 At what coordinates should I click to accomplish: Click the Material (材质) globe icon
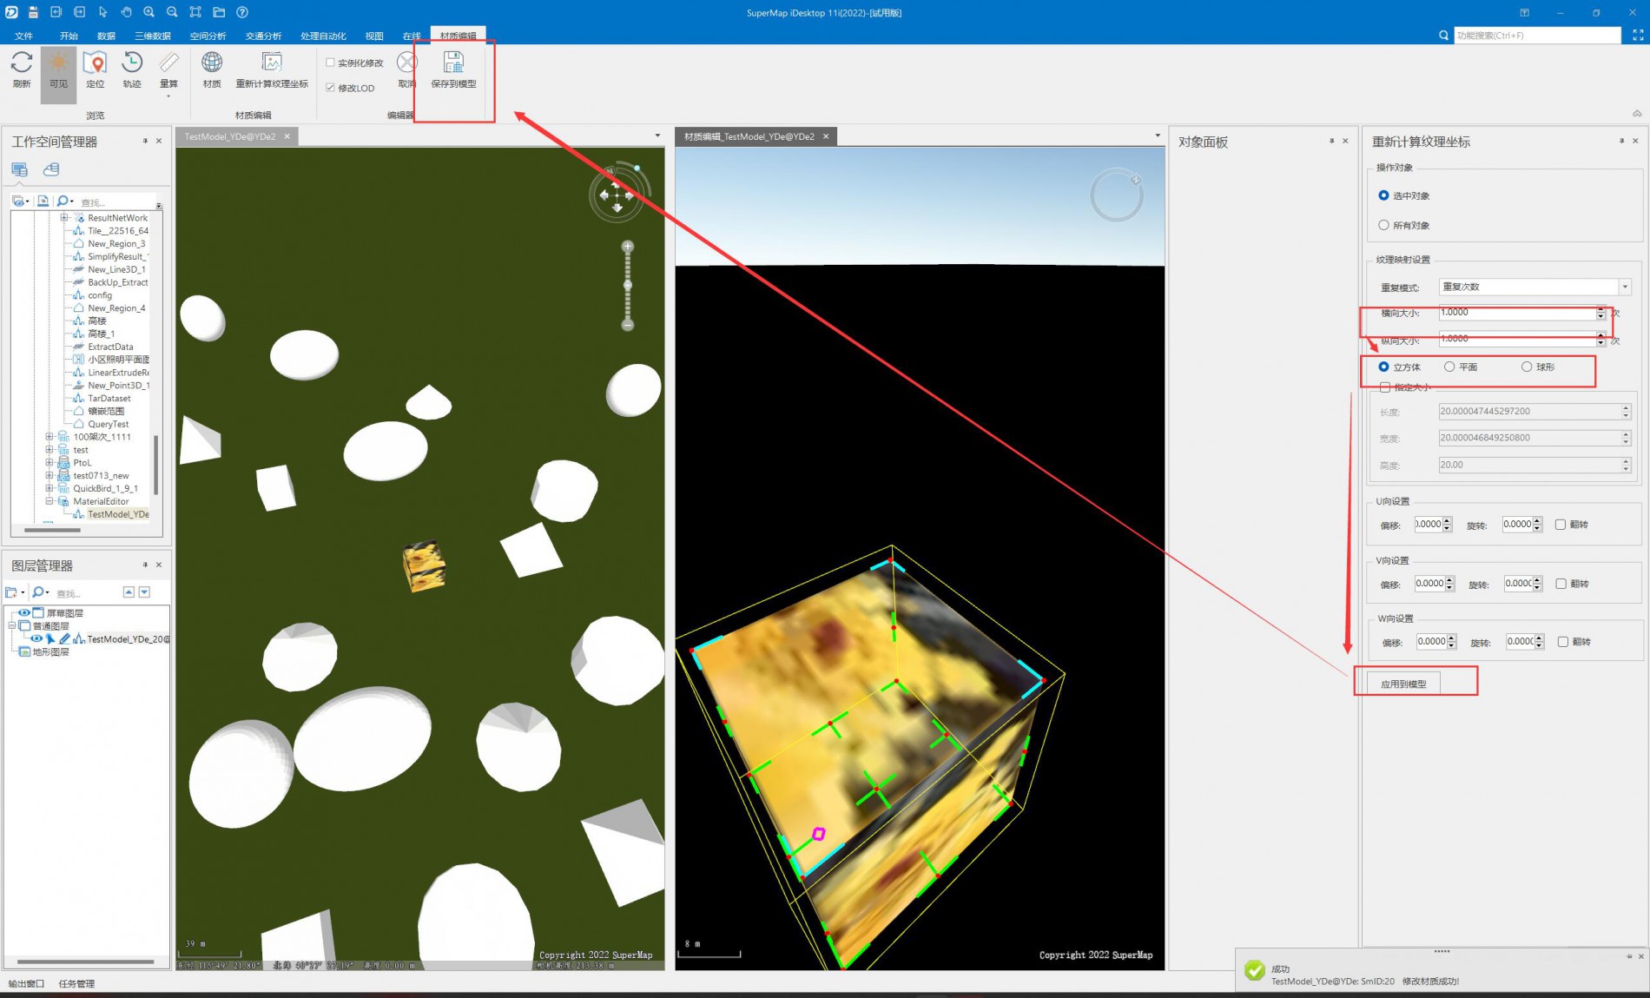[212, 63]
